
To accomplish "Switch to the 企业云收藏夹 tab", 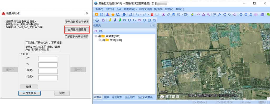I will 145,97.
